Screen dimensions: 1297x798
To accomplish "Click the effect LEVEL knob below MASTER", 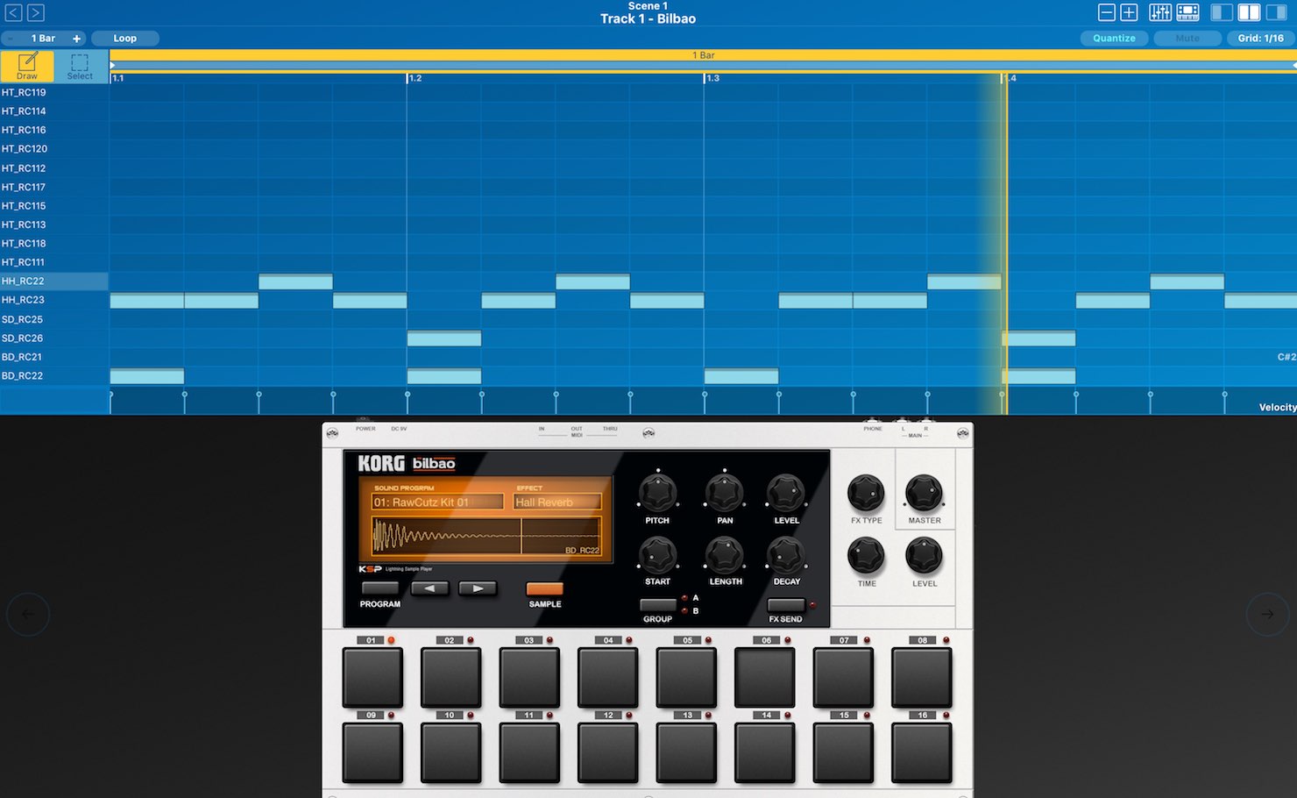I will [x=924, y=555].
